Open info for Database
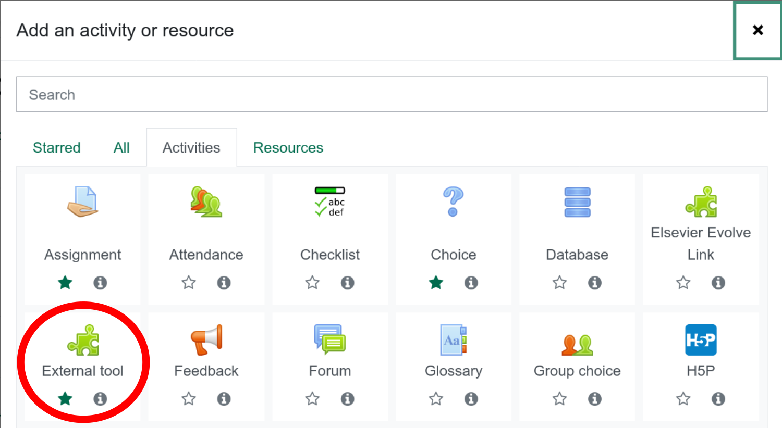Screen dimensions: 782x428 tap(594, 283)
